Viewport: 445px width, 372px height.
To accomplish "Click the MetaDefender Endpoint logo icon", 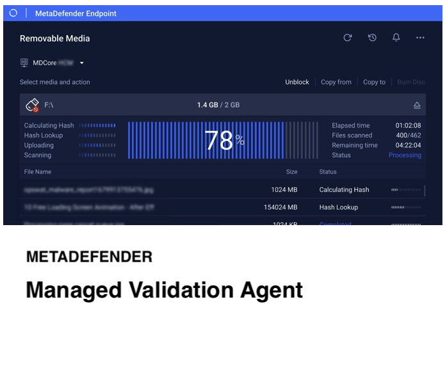I will coord(13,13).
